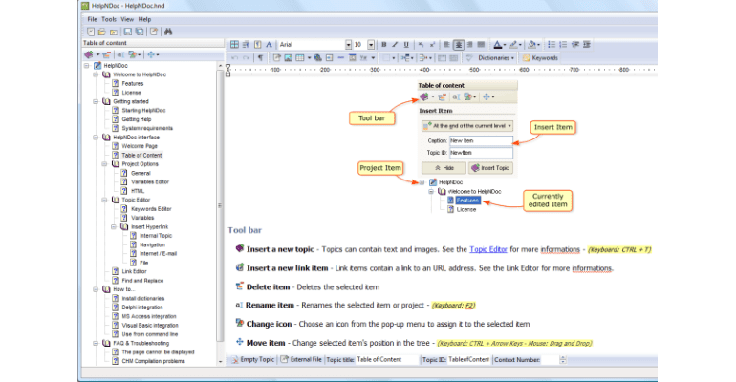Open the Dictionaries dropdown
The image size is (736, 382).
[x=496, y=57]
